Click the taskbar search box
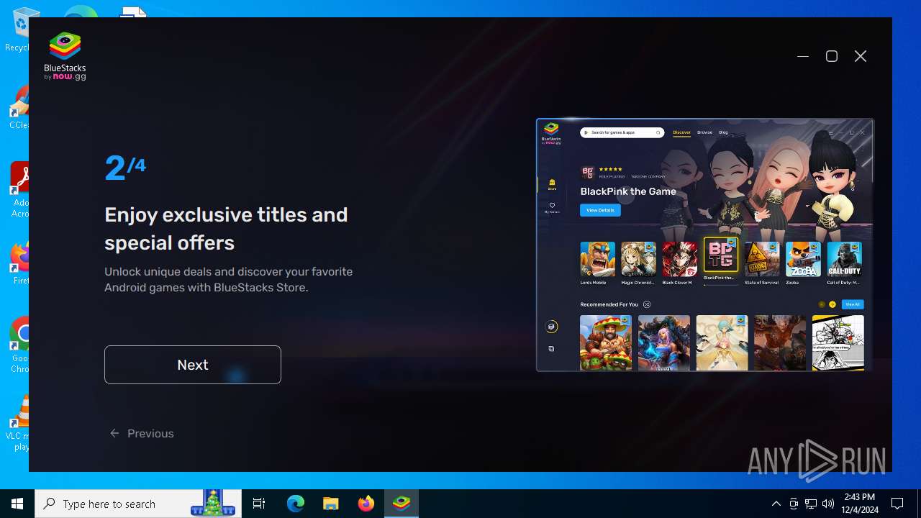The height and width of the screenshot is (518, 921). [x=138, y=504]
